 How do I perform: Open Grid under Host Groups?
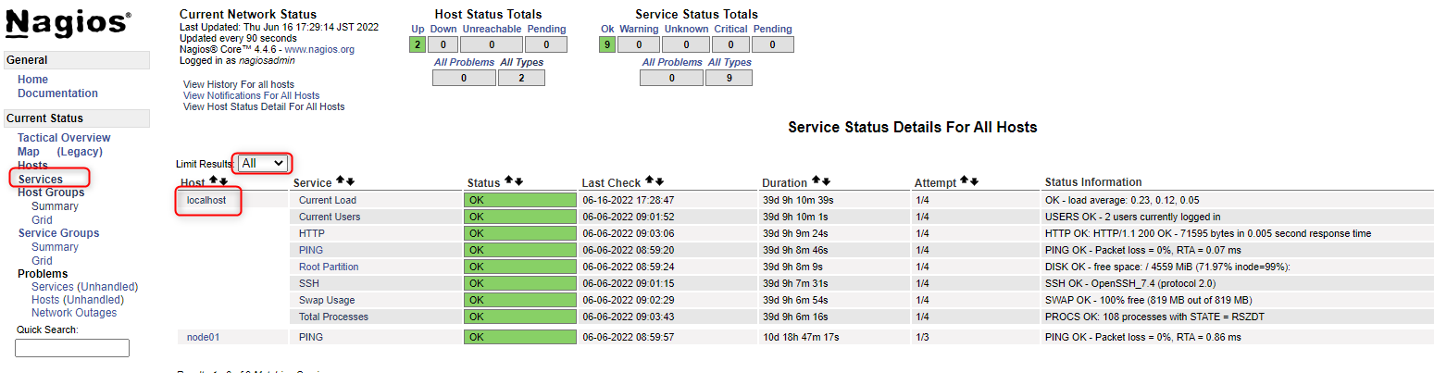[42, 220]
